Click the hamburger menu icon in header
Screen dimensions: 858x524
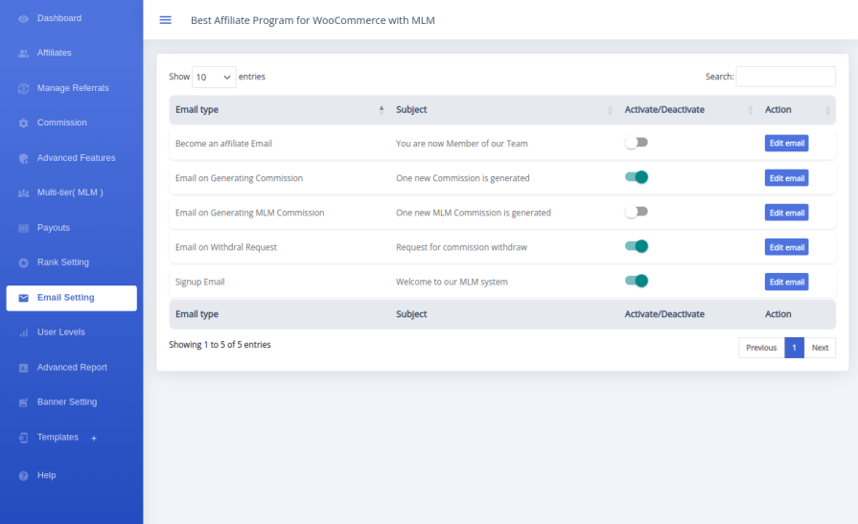(x=165, y=20)
